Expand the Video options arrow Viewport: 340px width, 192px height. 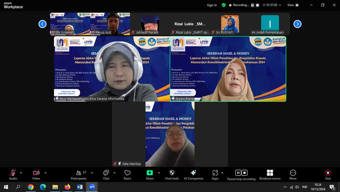point(45,173)
